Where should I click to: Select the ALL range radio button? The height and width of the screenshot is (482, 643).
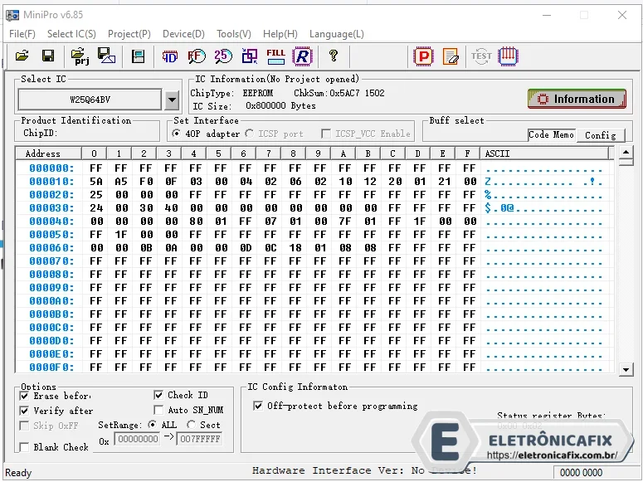tap(152, 425)
